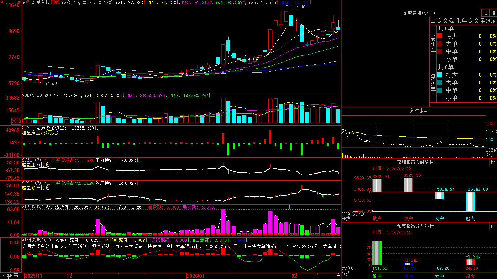Viewport: 497px width, 279px height.
Task: Click the 爆发线: 6.000 label
Action: pos(198,207)
